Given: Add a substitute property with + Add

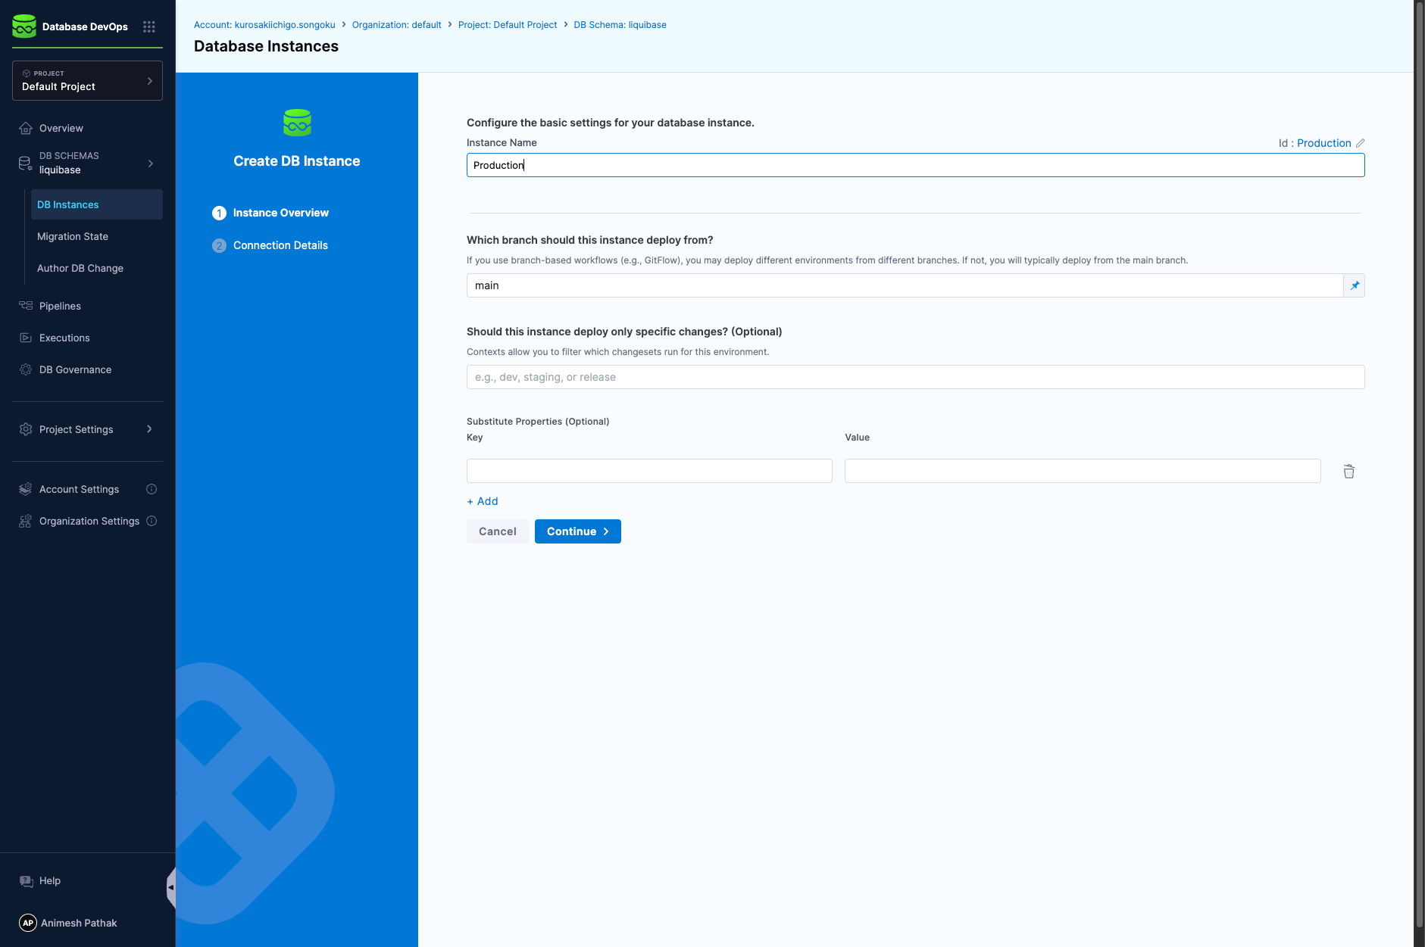Looking at the screenshot, I should (483, 501).
